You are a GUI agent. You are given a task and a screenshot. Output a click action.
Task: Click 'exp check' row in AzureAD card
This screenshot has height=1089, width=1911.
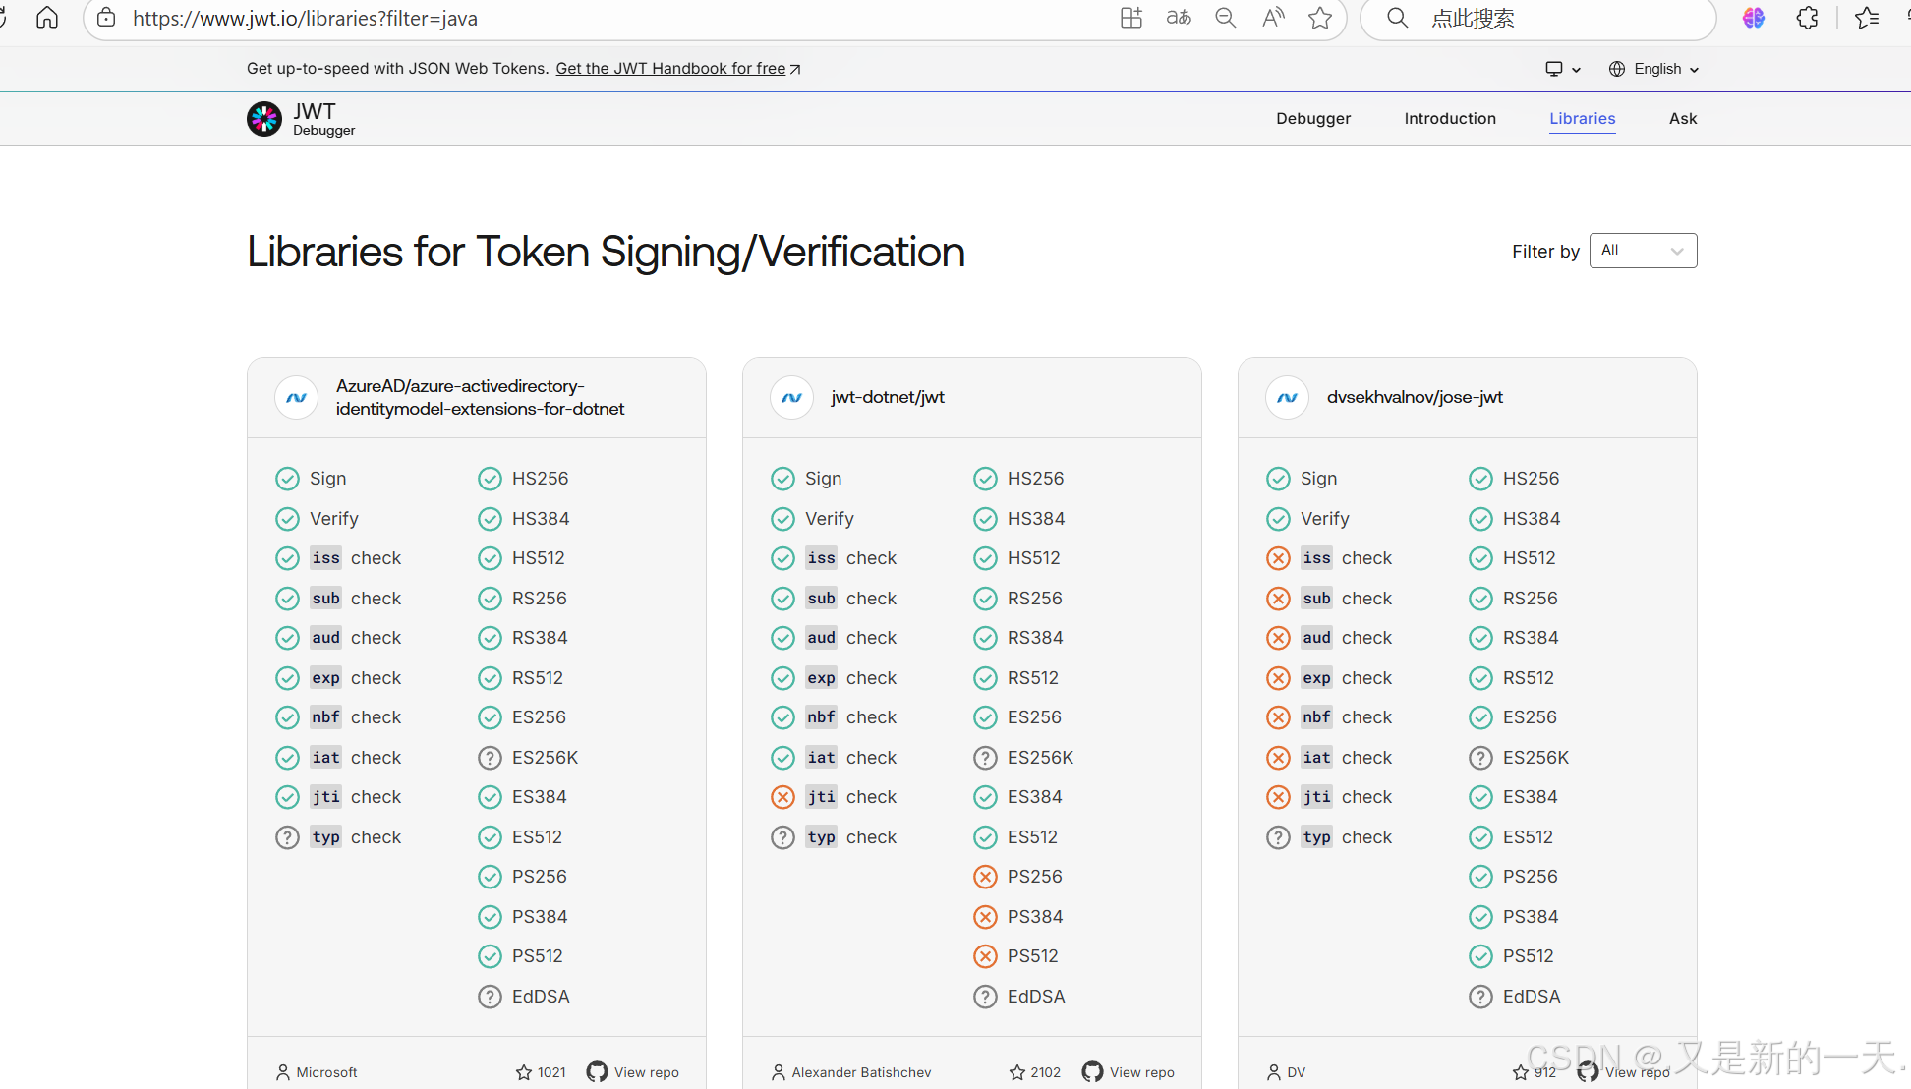click(338, 678)
